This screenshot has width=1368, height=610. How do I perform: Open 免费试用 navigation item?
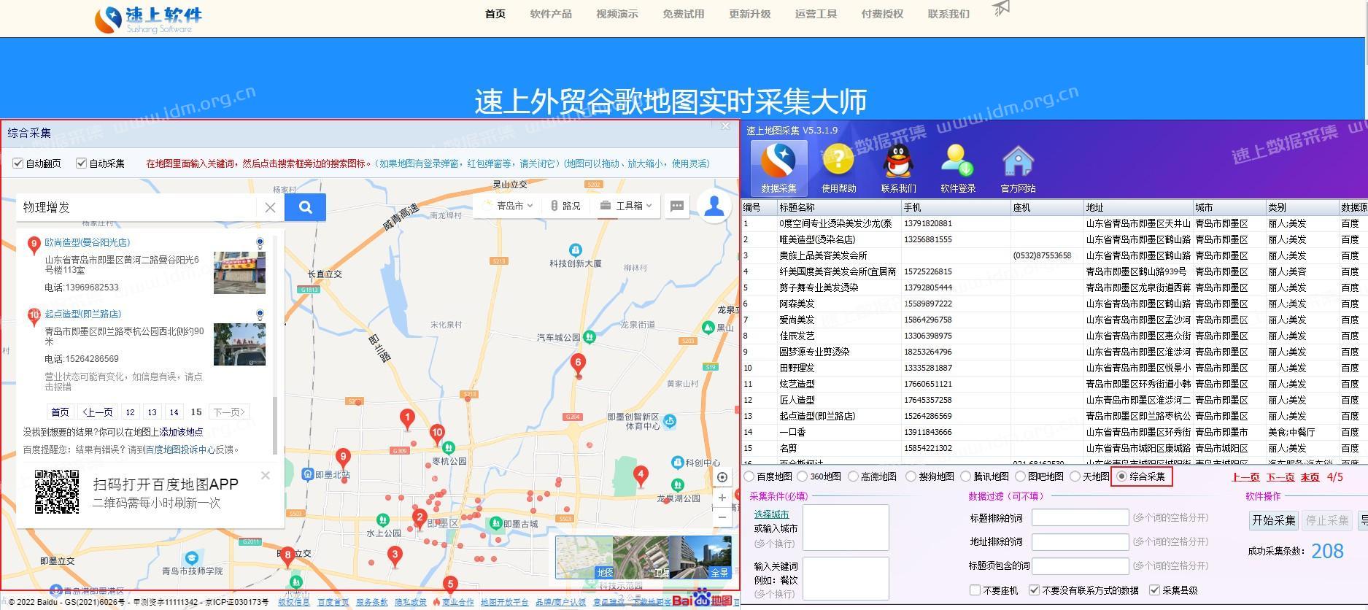(683, 14)
